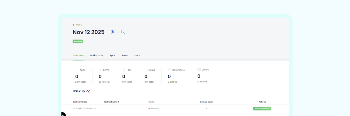Click the View this version button
This screenshot has height=116, width=350.
tap(262, 109)
